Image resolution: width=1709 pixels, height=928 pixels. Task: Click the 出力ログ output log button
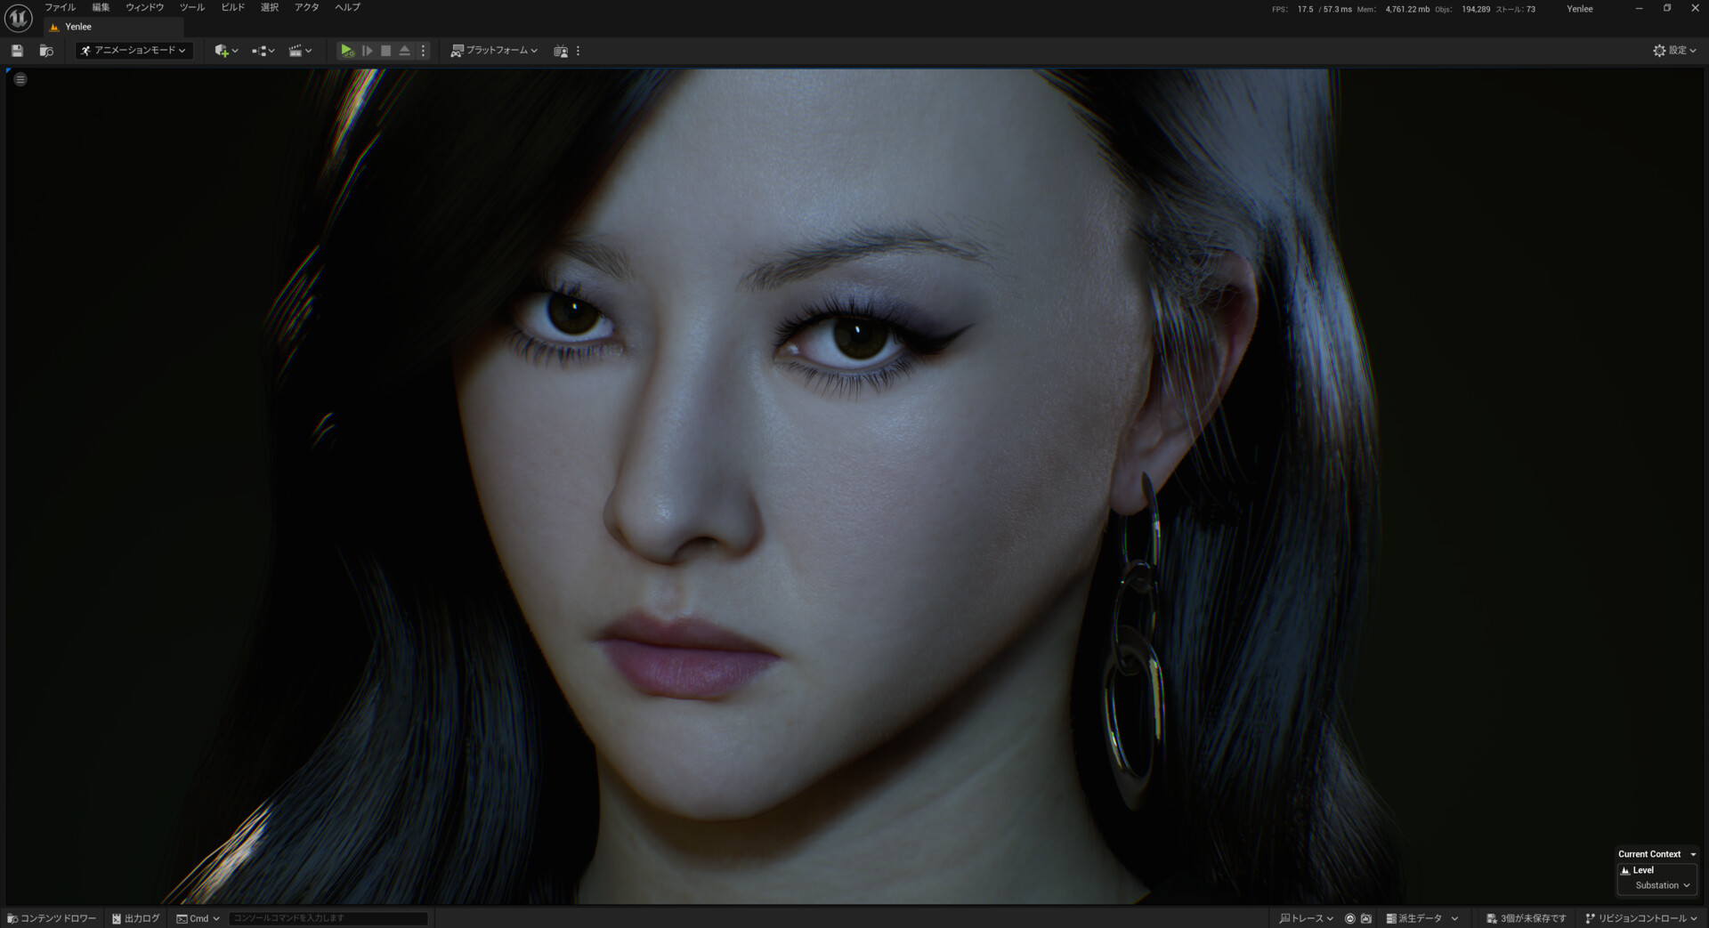(135, 918)
